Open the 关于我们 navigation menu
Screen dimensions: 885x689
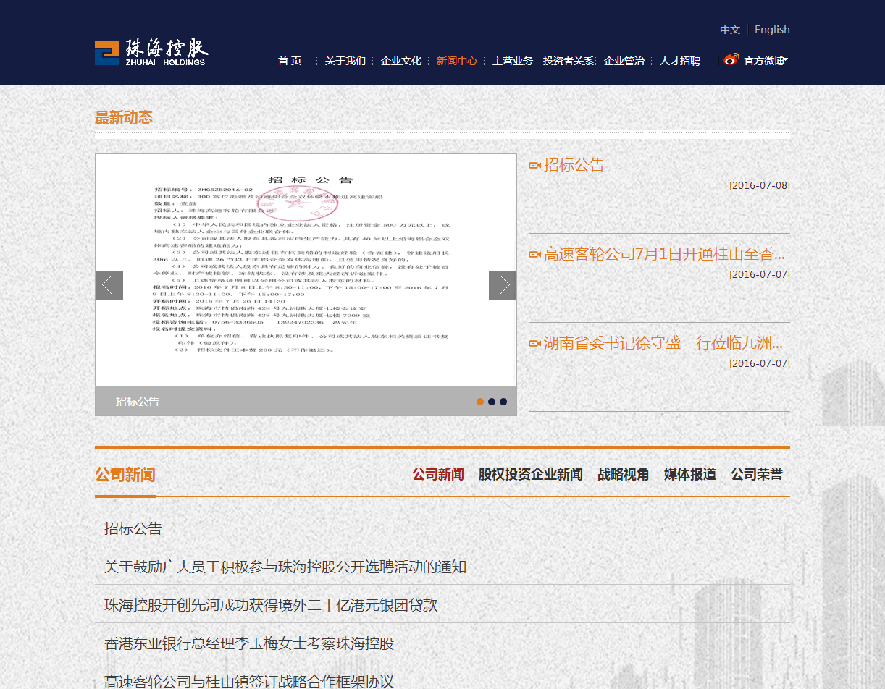coord(345,61)
